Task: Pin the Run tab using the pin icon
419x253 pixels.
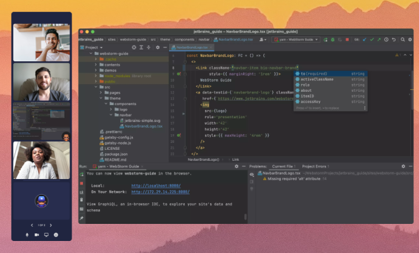Action: tap(82, 218)
